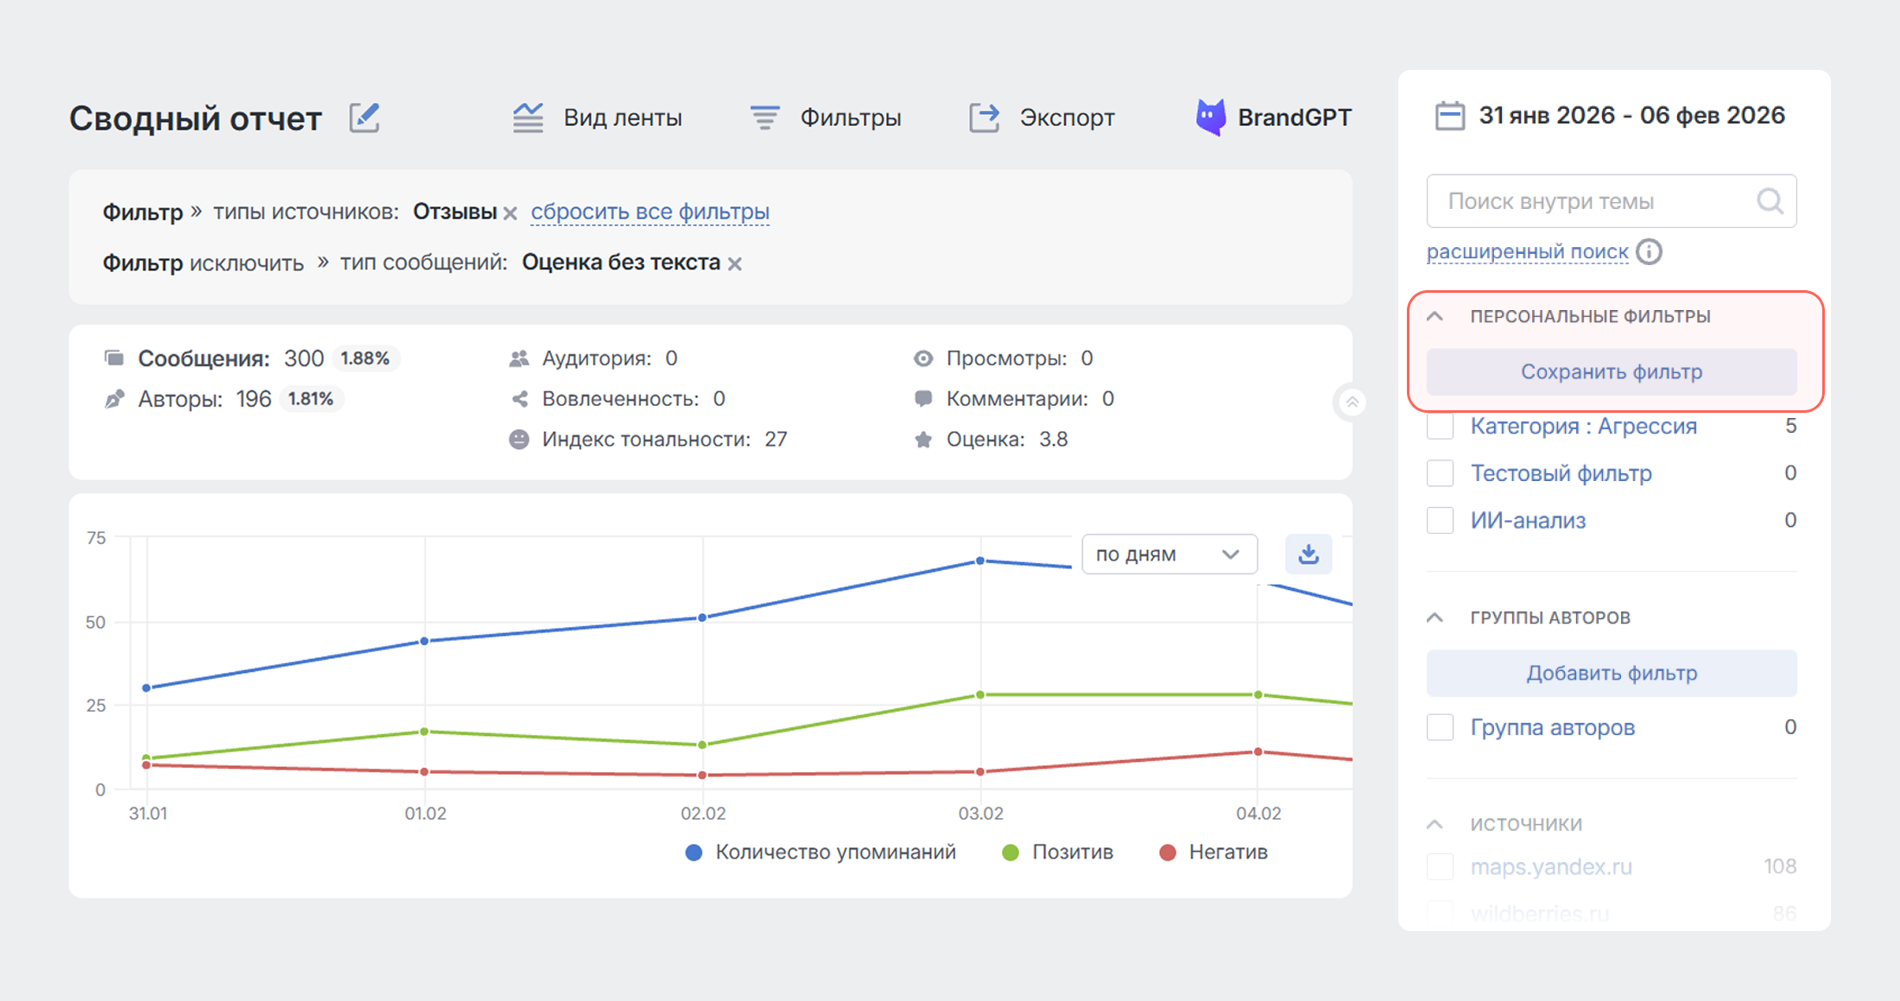
Task: Collapse the Персональные фильтры section
Action: point(1435,316)
